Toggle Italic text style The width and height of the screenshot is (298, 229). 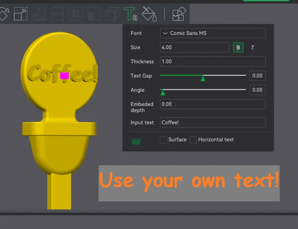click(252, 48)
